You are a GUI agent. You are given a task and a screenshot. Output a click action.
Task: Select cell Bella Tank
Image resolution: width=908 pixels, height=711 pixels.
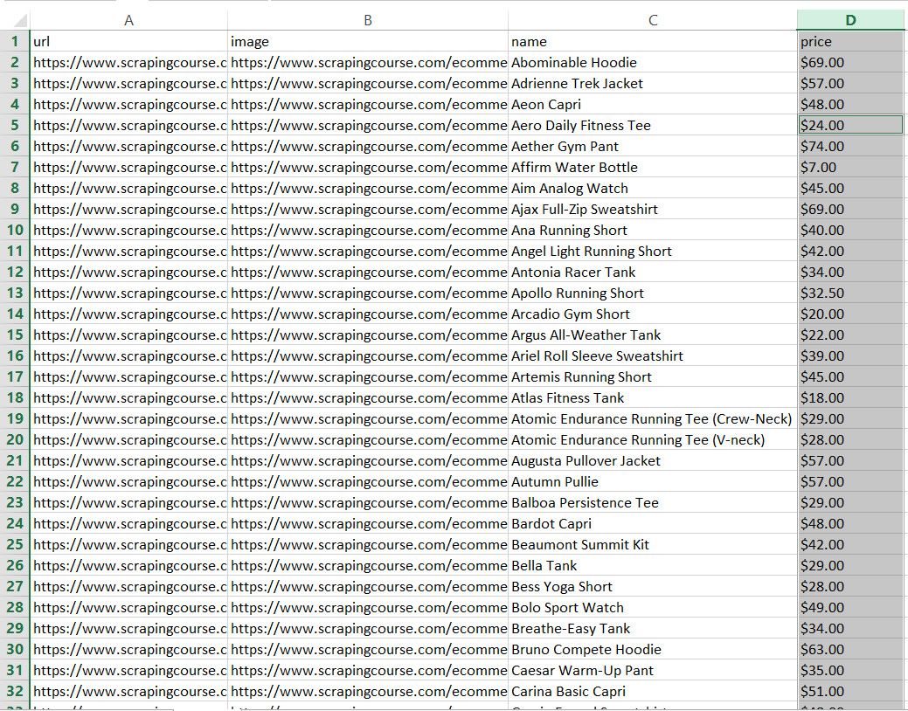point(653,565)
